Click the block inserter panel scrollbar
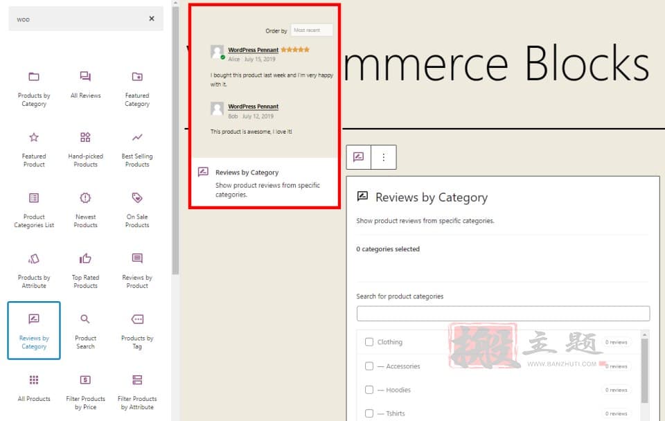The image size is (665, 421). click(x=175, y=141)
